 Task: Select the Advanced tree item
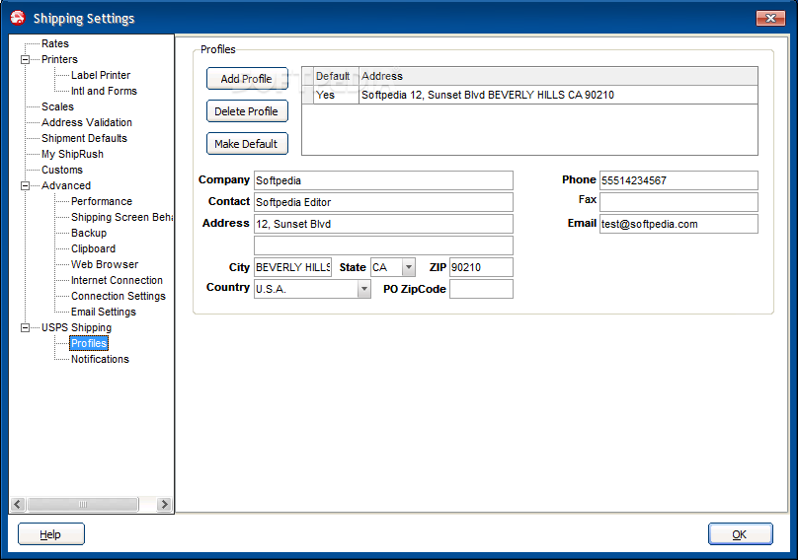[x=66, y=185]
